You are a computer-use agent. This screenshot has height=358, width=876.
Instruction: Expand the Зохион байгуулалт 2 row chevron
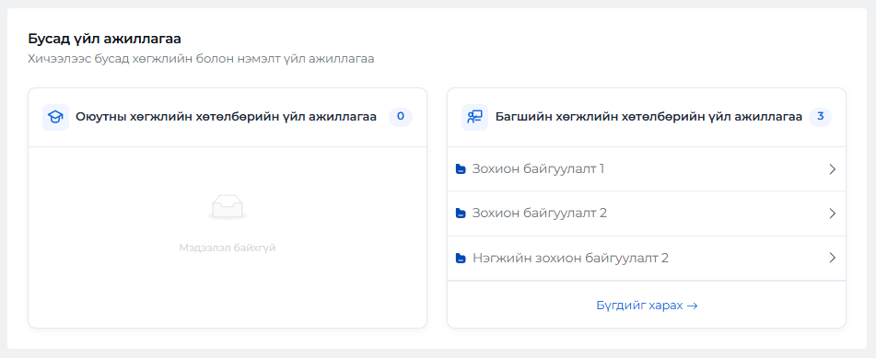(x=833, y=214)
